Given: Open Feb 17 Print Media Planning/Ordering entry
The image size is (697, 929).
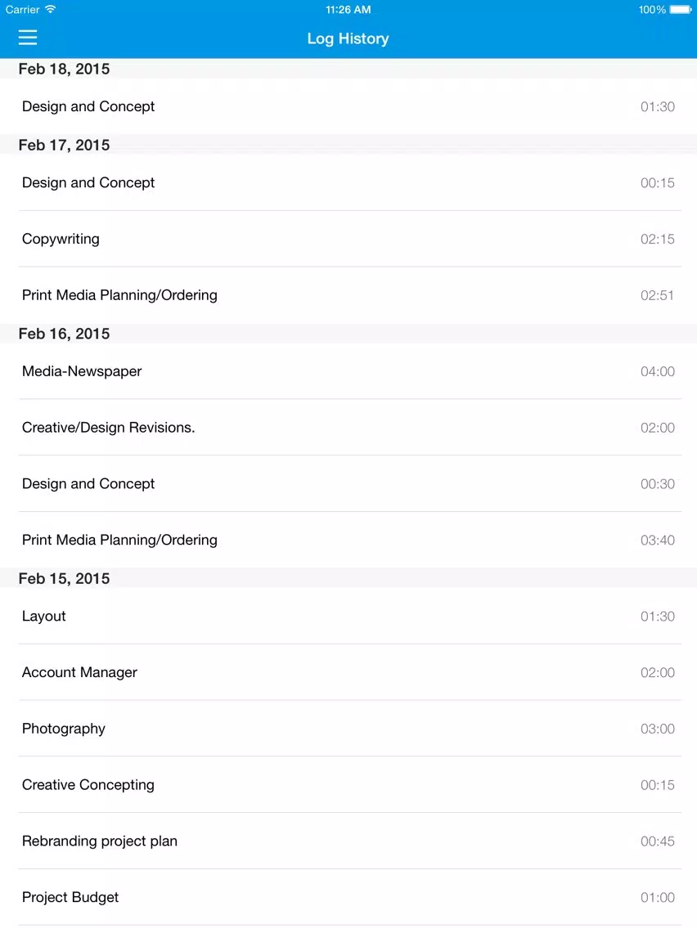Looking at the screenshot, I should pyautogui.click(x=348, y=295).
